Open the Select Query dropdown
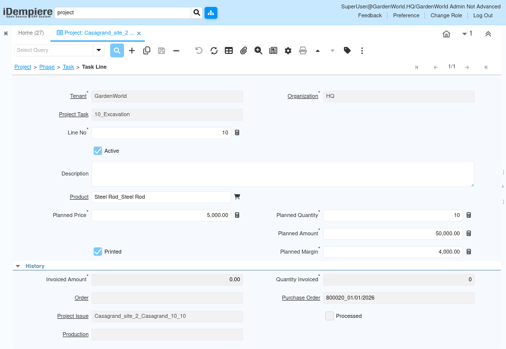The image size is (506, 349). pyautogui.click(x=99, y=50)
